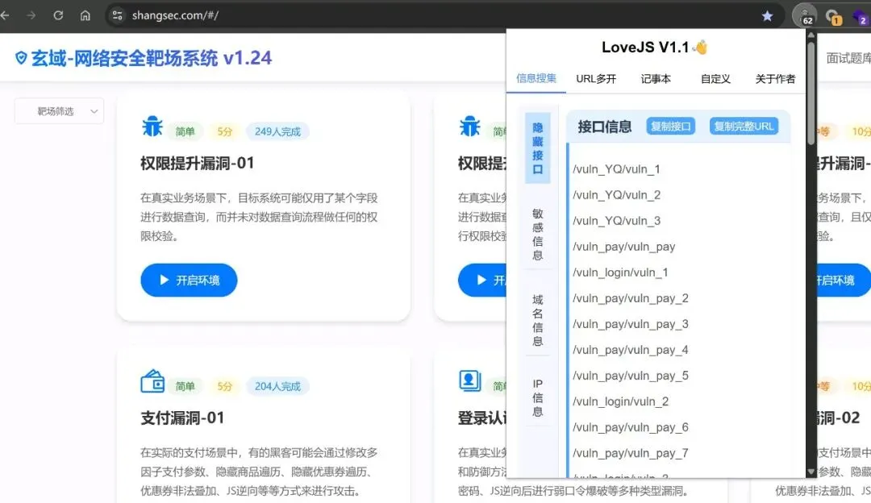Click bug icon on second 权限提升 card
Image resolution: width=871 pixels, height=503 pixels.
pos(470,126)
